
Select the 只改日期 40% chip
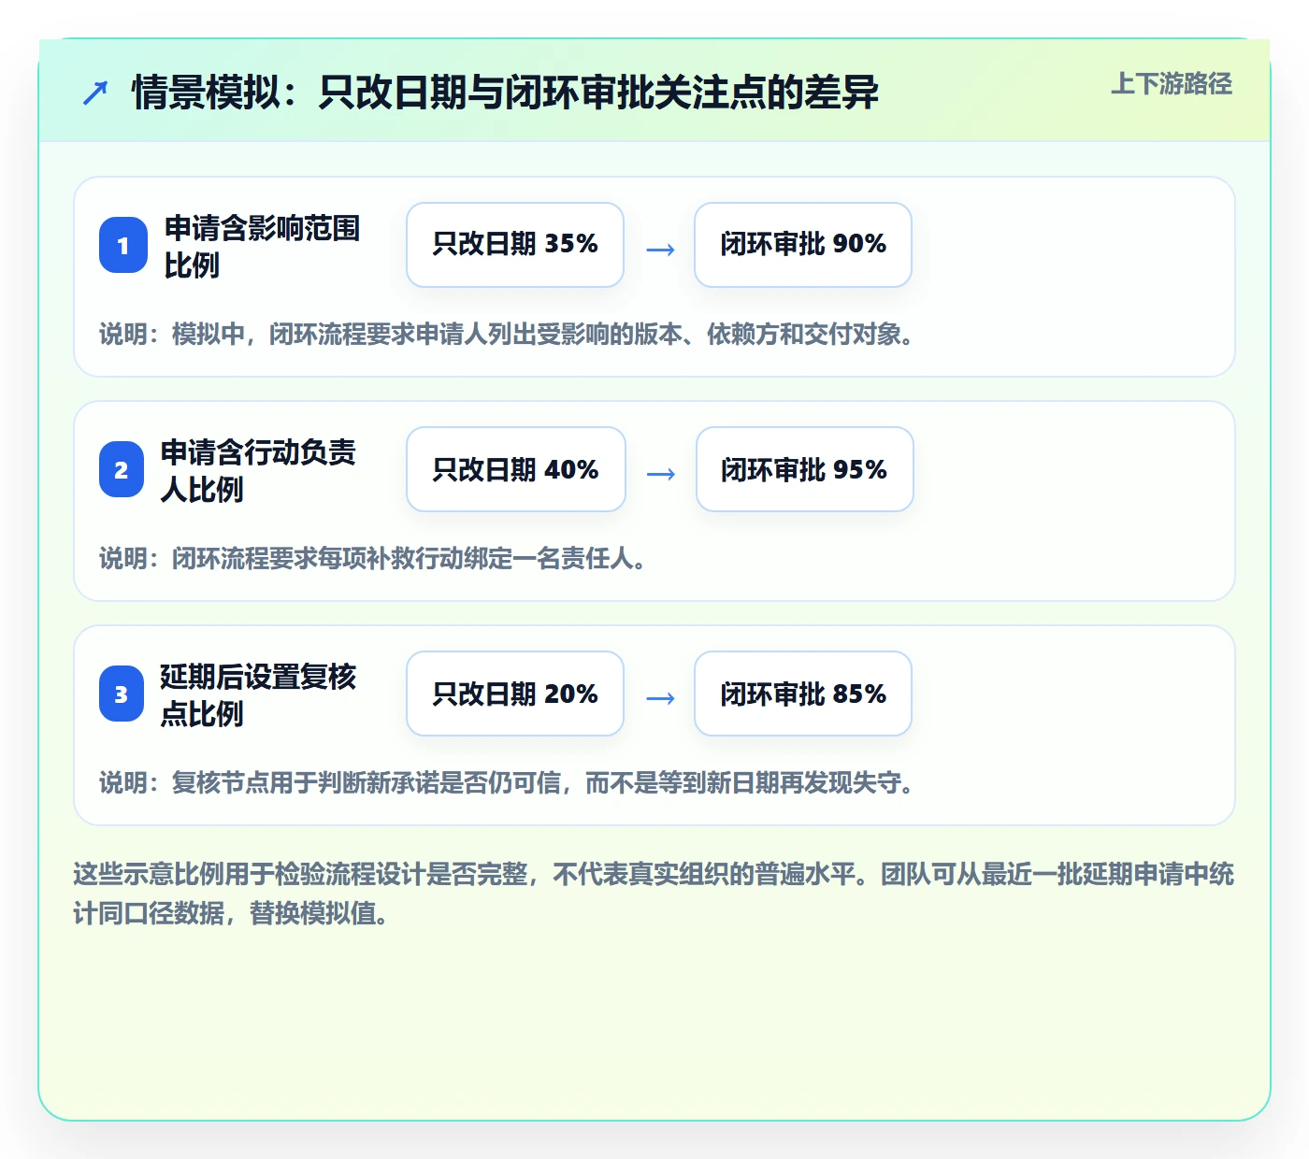tap(516, 469)
